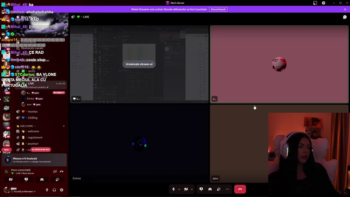Click the connection signal strength icon
The image size is (350, 197).
(x=6, y=172)
